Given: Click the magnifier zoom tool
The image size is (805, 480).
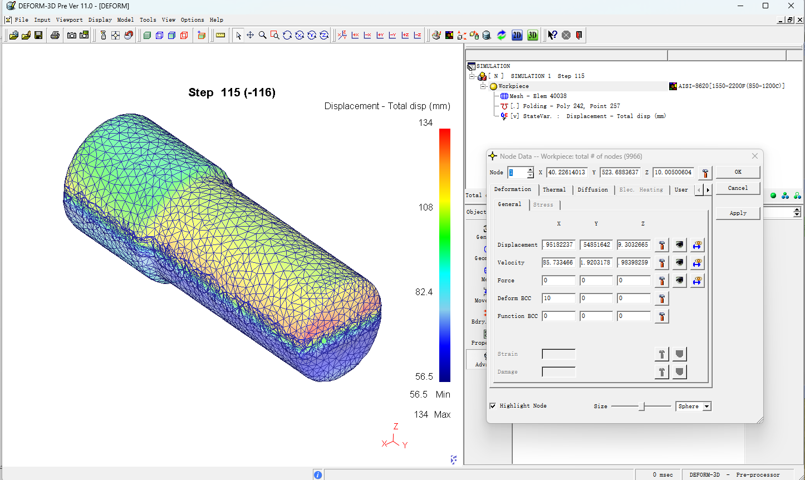Looking at the screenshot, I should tap(263, 35).
